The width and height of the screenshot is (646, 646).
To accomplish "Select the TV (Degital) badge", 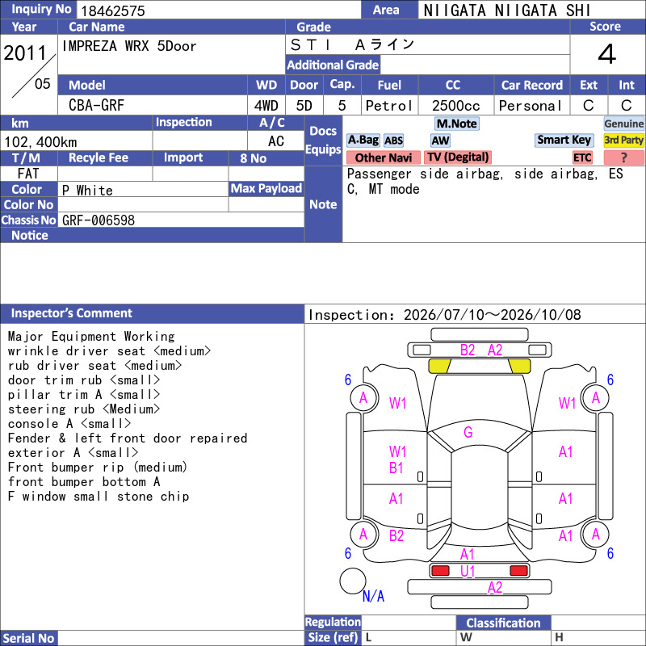I will [x=458, y=157].
